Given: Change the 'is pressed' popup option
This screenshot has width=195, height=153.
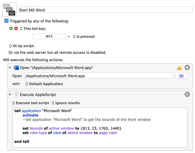Looking at the screenshot, I should 84,36.
